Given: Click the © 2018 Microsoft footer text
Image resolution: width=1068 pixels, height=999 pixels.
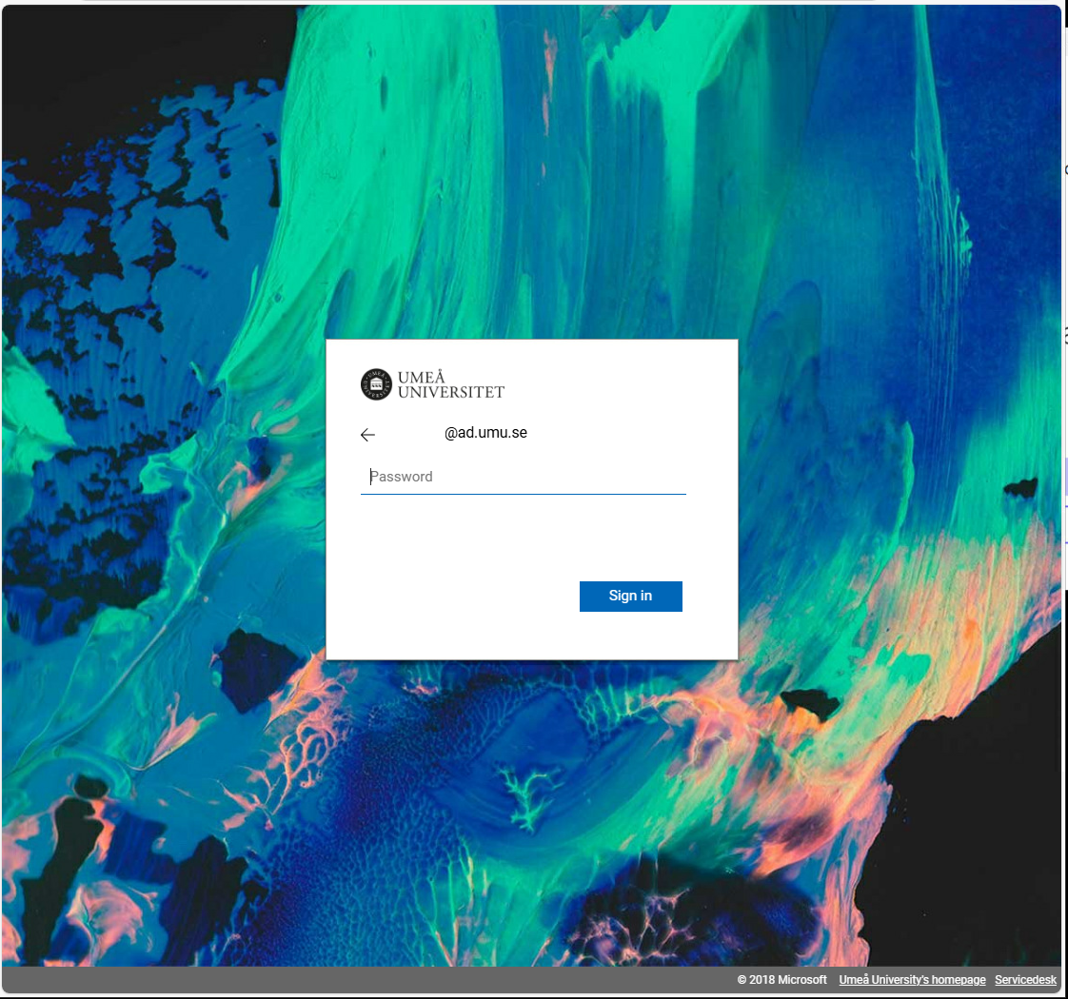Looking at the screenshot, I should [x=781, y=979].
